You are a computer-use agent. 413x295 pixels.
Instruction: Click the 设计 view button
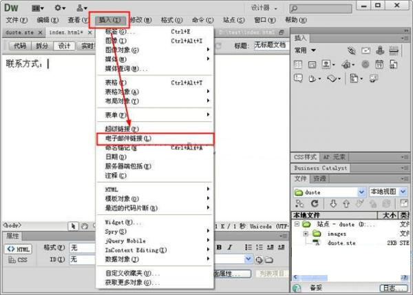[64, 46]
